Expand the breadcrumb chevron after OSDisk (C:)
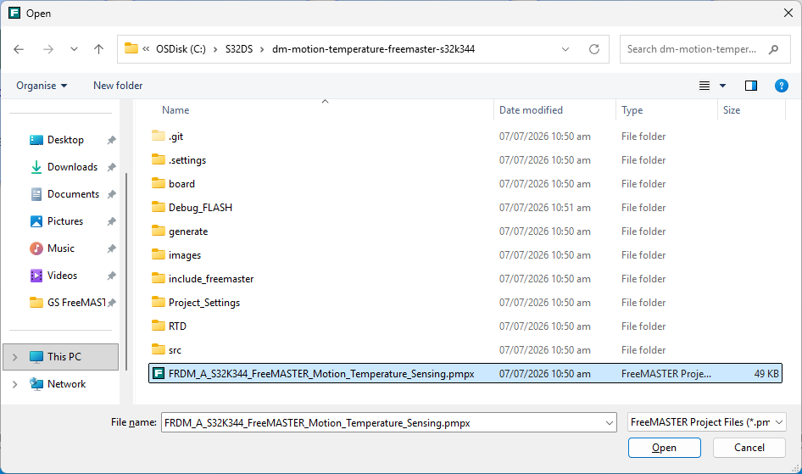The height and width of the screenshot is (474, 802). [x=215, y=49]
